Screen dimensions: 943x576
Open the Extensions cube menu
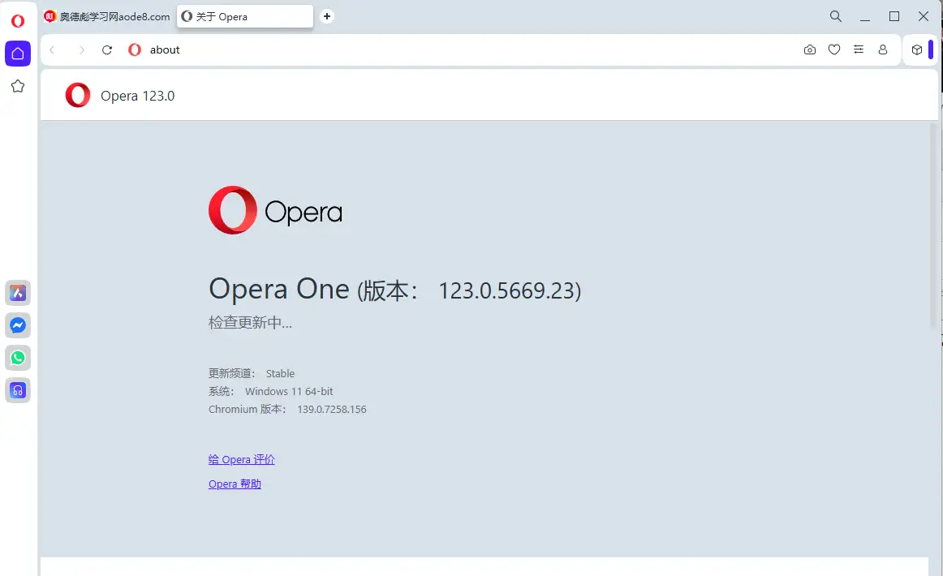(x=916, y=49)
